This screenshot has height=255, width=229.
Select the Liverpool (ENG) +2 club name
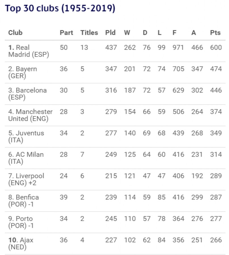click(x=26, y=179)
